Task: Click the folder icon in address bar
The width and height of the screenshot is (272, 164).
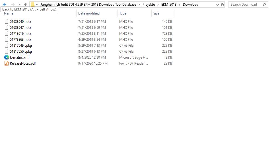Action: pos(32,5)
